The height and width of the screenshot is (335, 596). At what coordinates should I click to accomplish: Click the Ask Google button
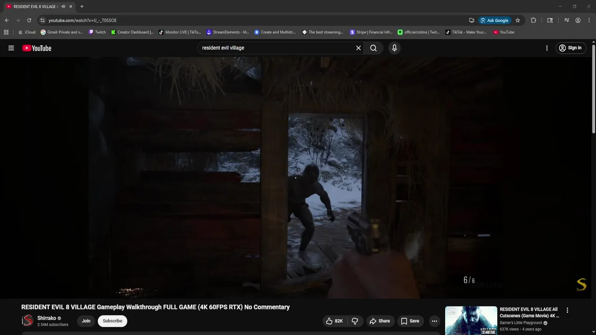click(x=494, y=20)
